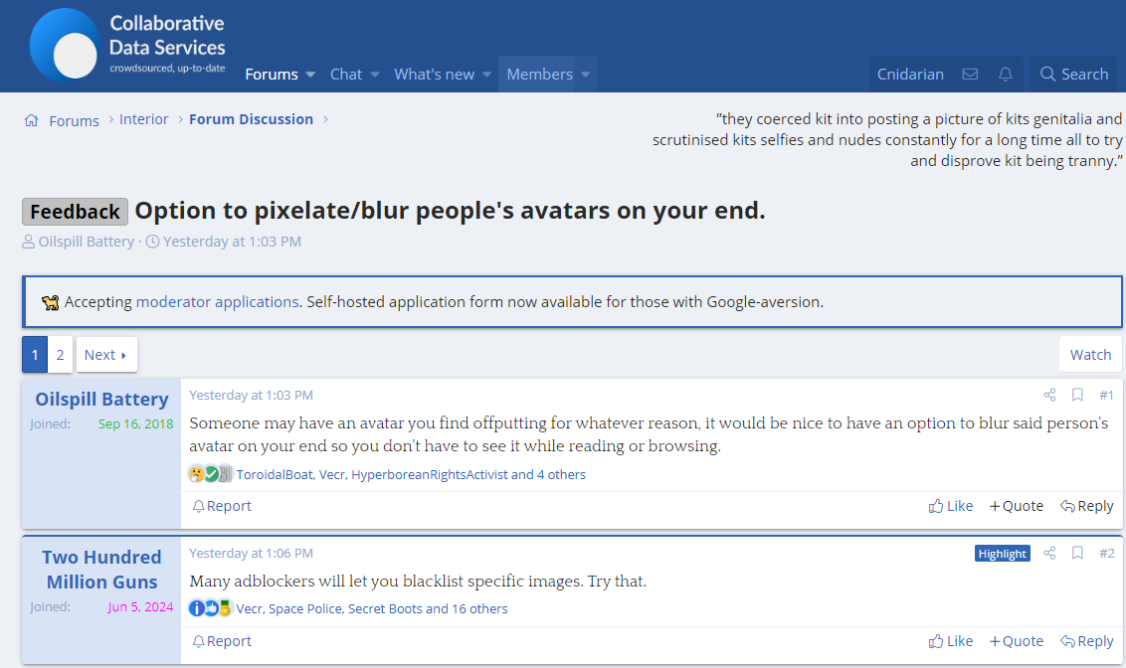The width and height of the screenshot is (1126, 668).
Task: Open Oilspill Battery profile in thread header
Action: [87, 242]
